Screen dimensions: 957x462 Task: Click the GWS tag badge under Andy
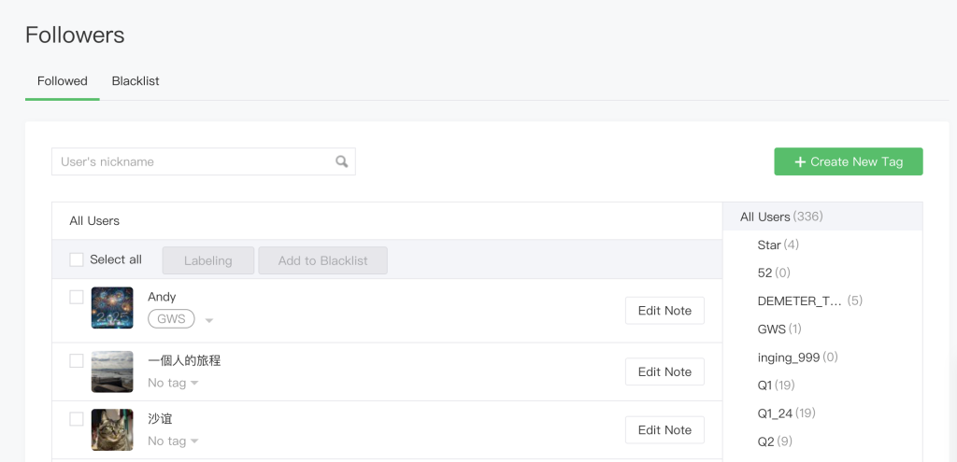tap(171, 319)
